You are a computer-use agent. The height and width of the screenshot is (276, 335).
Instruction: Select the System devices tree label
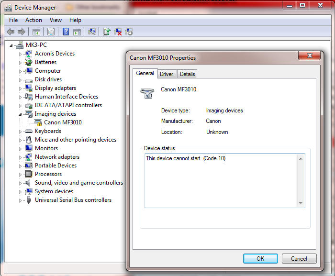click(54, 191)
